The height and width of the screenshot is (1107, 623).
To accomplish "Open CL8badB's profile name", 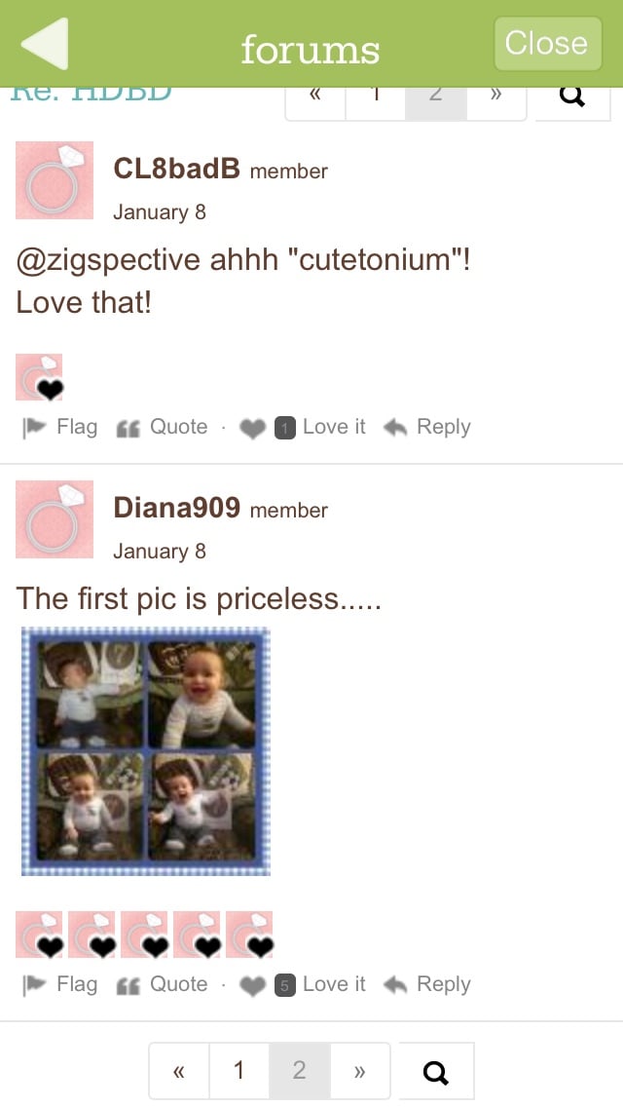I will click(x=176, y=169).
